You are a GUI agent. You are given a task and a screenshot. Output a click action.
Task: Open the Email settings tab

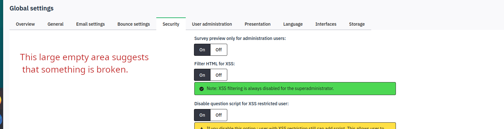coord(90,24)
